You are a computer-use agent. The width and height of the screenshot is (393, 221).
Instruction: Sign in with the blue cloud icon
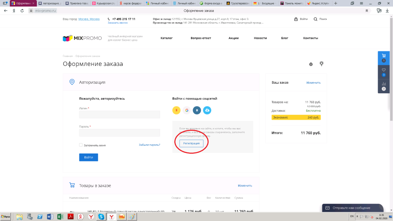(x=207, y=110)
